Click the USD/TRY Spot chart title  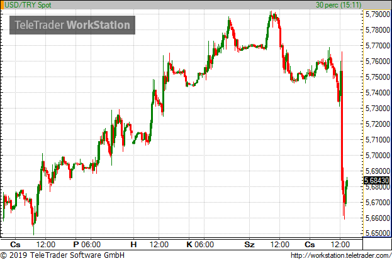[28, 5]
